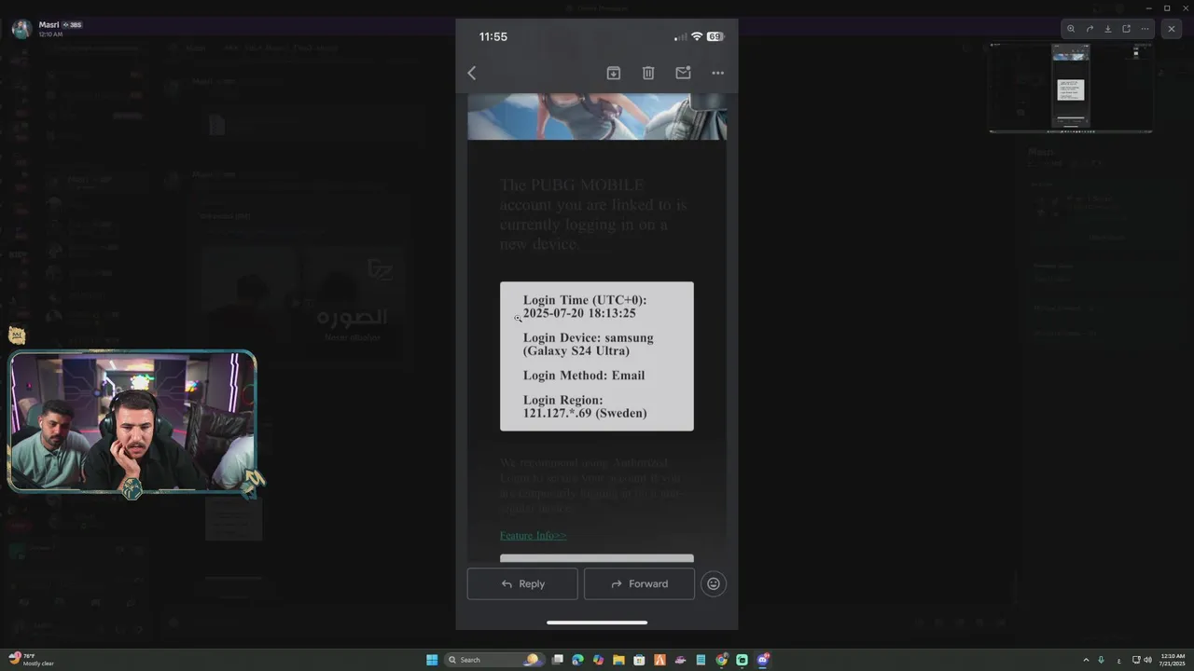This screenshot has height=671, width=1194.
Task: Click the microphone icon in the system tray
Action: 1101,660
